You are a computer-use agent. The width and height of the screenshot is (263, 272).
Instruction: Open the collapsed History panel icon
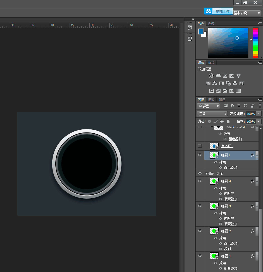click(x=190, y=27)
